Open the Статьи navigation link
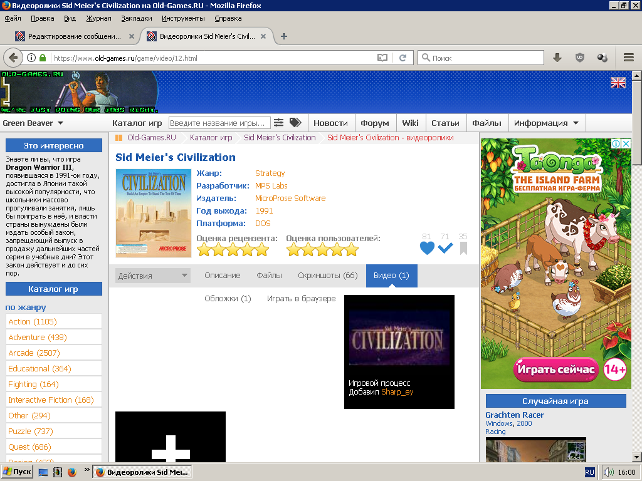 pyautogui.click(x=445, y=123)
